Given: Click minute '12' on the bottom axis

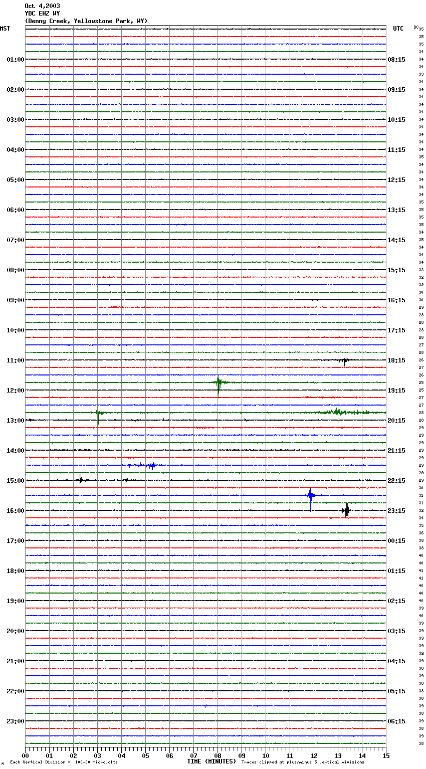Looking at the screenshot, I should click(314, 755).
